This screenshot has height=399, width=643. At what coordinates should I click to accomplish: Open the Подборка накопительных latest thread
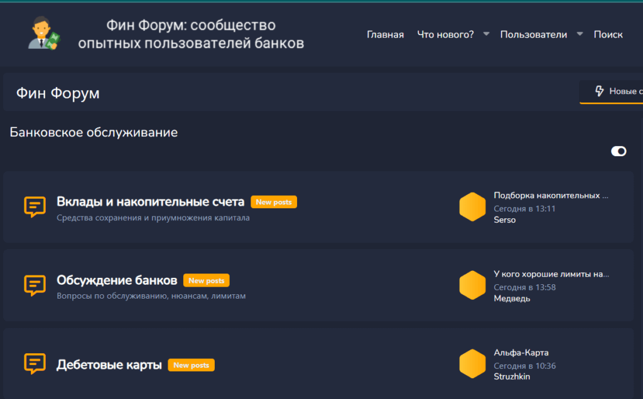[551, 195]
